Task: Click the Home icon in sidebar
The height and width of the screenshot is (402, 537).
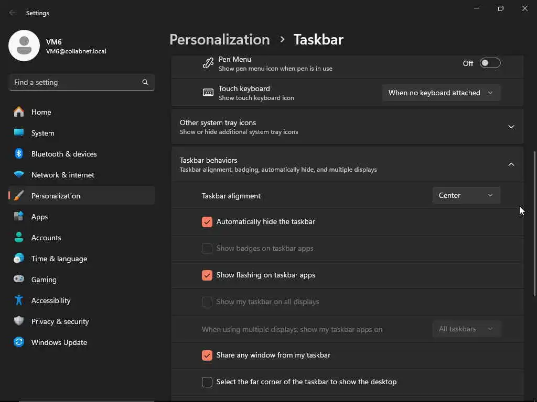Action: point(19,112)
